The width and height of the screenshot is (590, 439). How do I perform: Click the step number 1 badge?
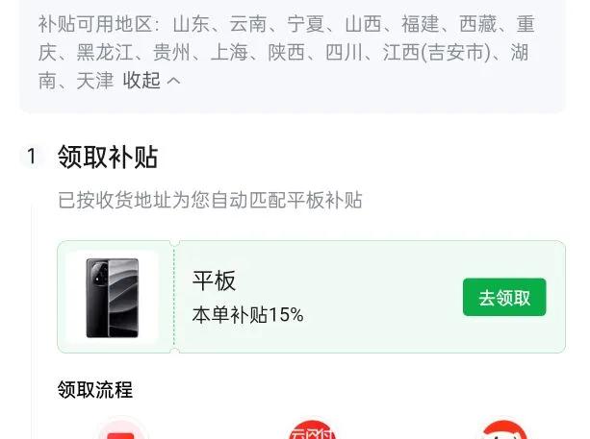point(32,157)
